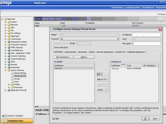Open the Intranet IPs tab
The width and height of the screenshot is (166, 124).
(x=121, y=52)
